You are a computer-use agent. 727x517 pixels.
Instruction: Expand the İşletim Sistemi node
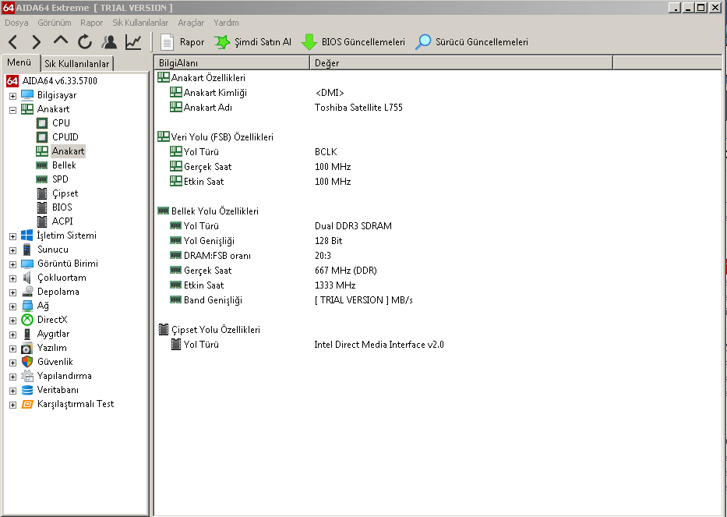[12, 236]
